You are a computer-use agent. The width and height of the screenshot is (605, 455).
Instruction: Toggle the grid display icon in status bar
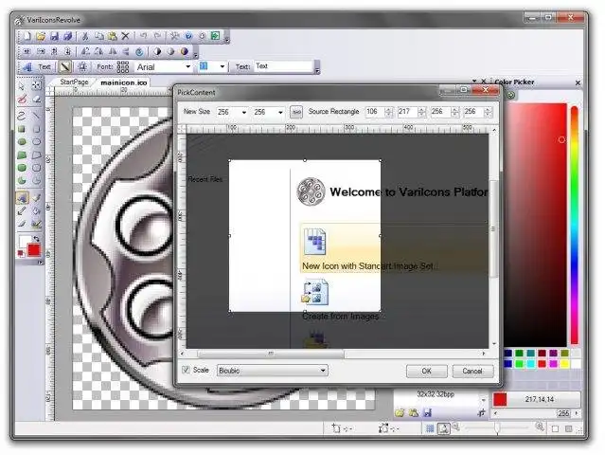(430, 428)
